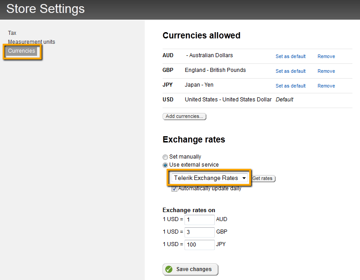Click the Get rates button

tap(263, 179)
